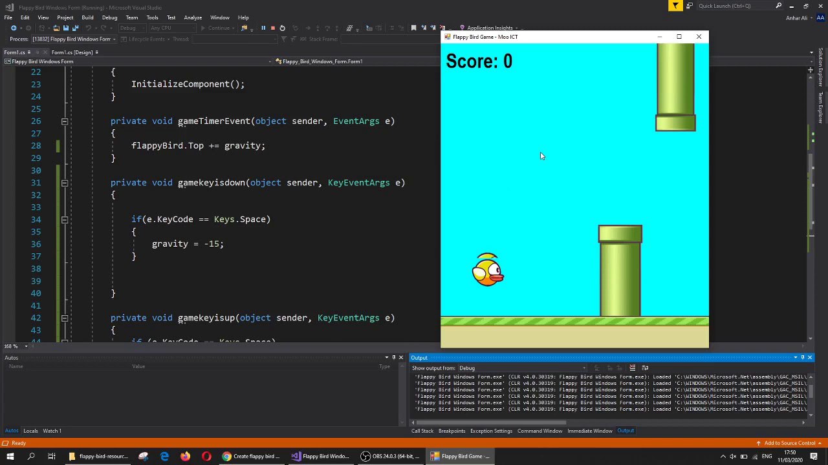Viewport: 828px width, 465px height.
Task: Toggle pin on Form1.cs [Design] tab
Action: pyautogui.click(x=96, y=52)
